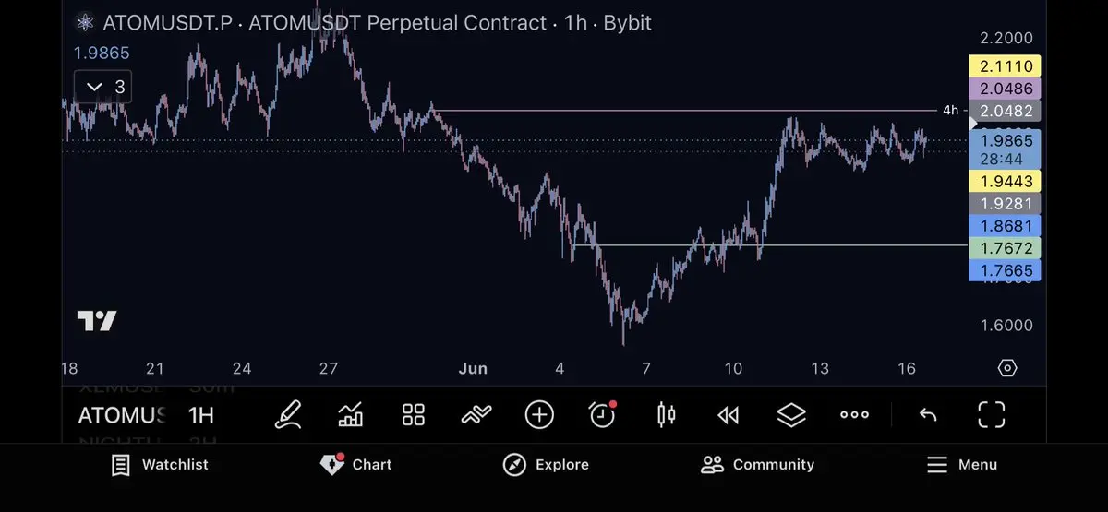This screenshot has width=1108, height=512.
Task: Open the Community tab
Action: 758,465
